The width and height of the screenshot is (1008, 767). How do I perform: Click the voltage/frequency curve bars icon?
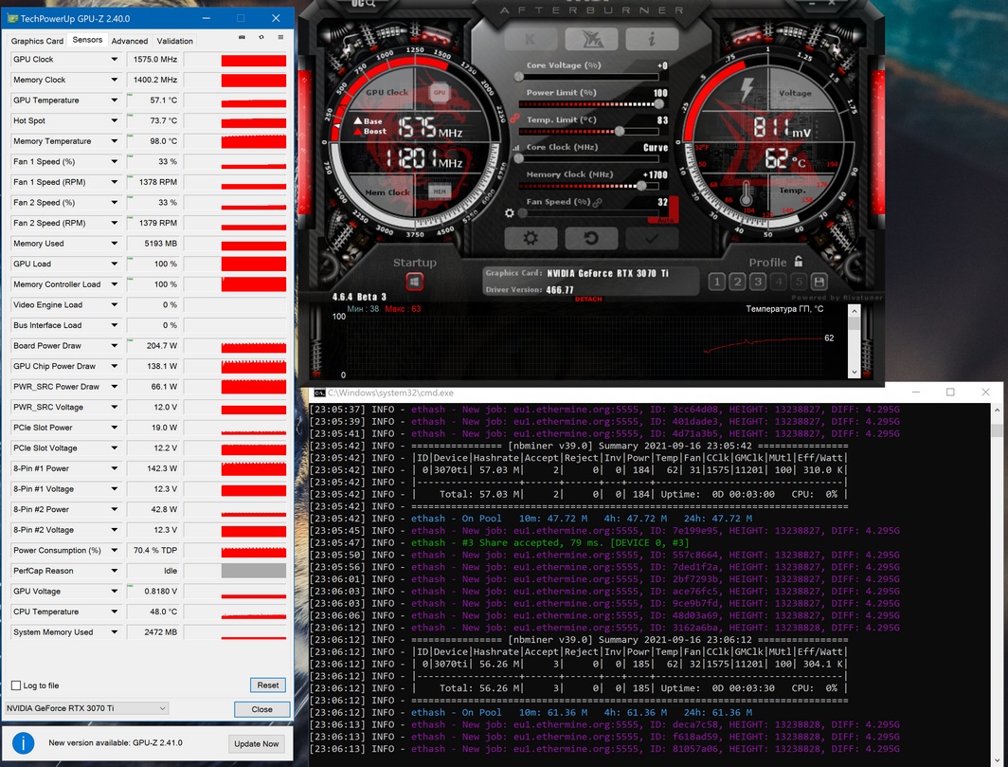point(516,147)
